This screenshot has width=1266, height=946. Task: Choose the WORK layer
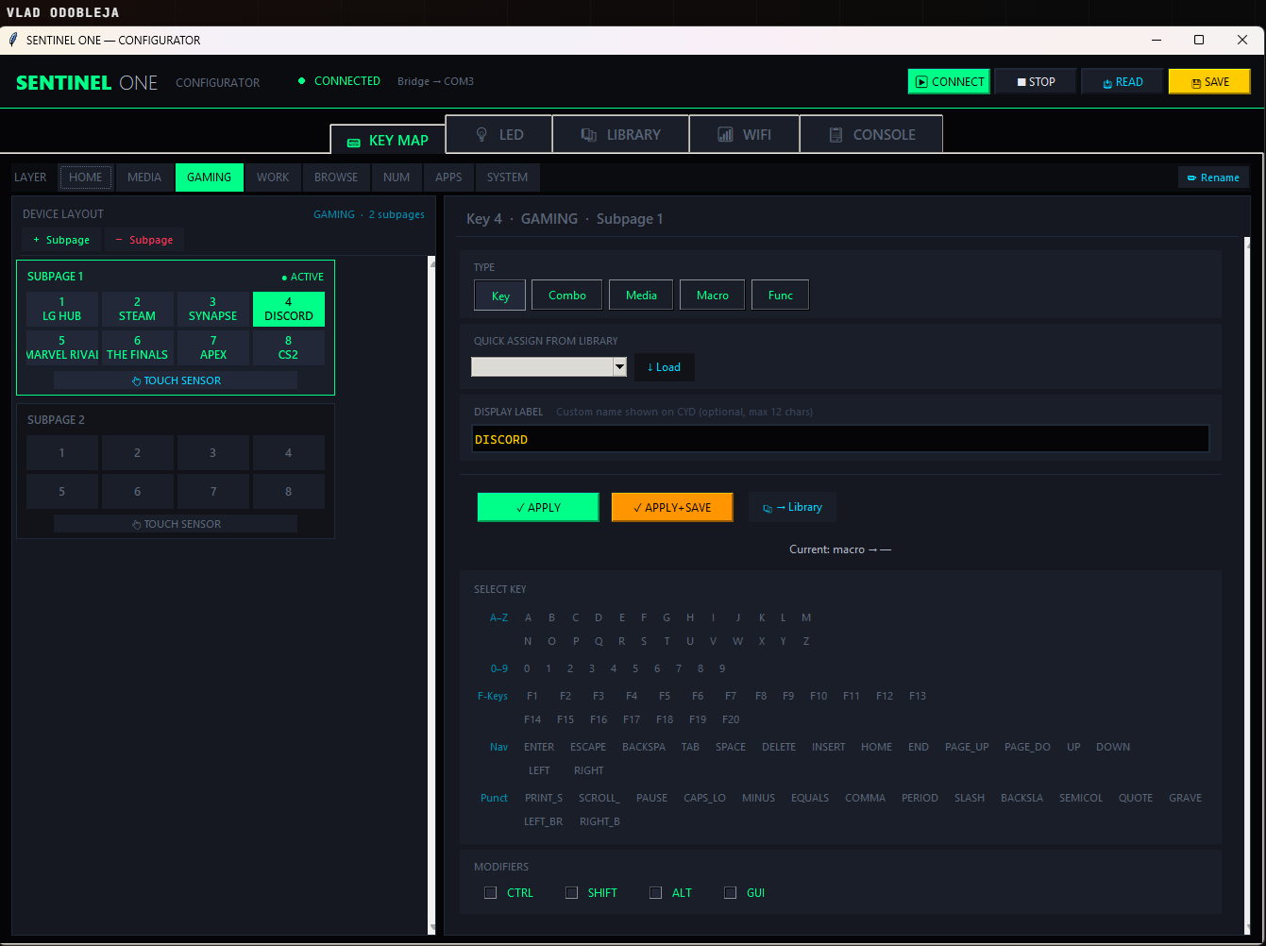click(273, 177)
